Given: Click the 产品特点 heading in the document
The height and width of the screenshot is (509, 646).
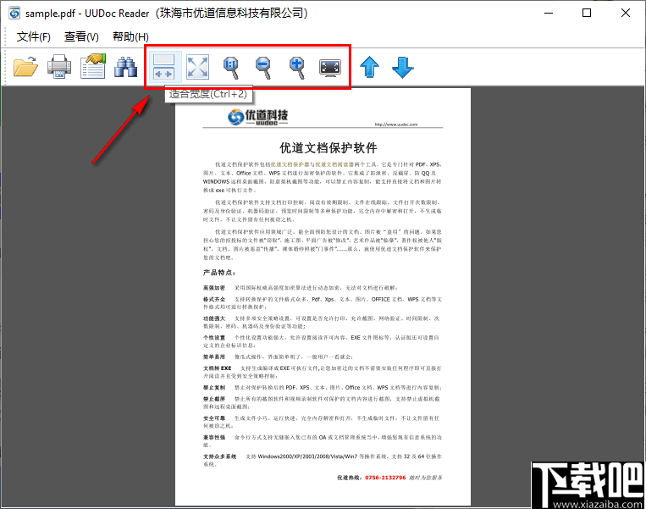Looking at the screenshot, I should coord(218,273).
